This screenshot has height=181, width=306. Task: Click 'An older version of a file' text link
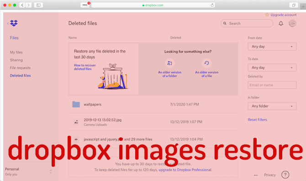(207, 74)
